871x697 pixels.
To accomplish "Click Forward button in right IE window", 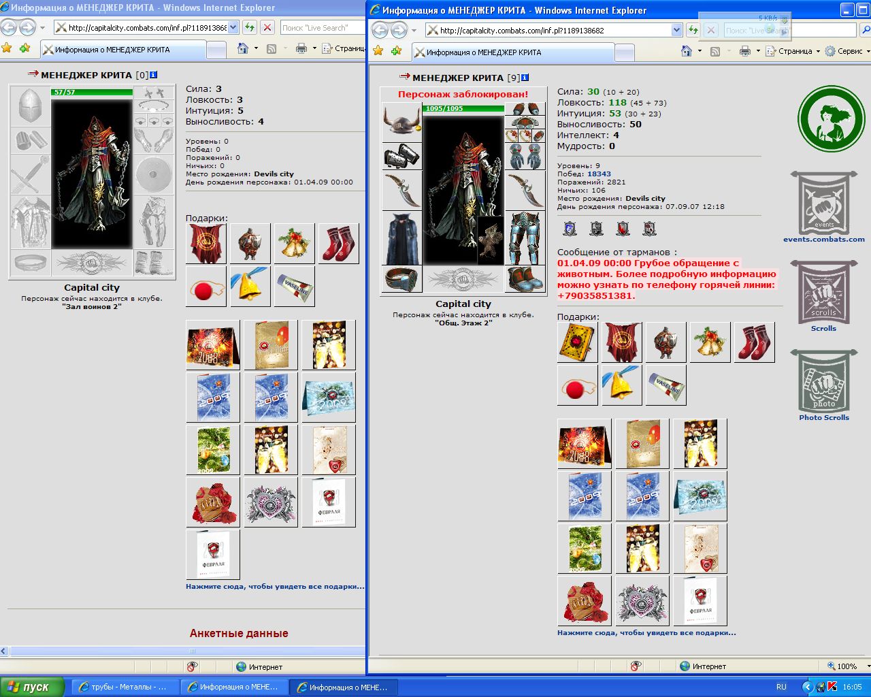I will [399, 30].
